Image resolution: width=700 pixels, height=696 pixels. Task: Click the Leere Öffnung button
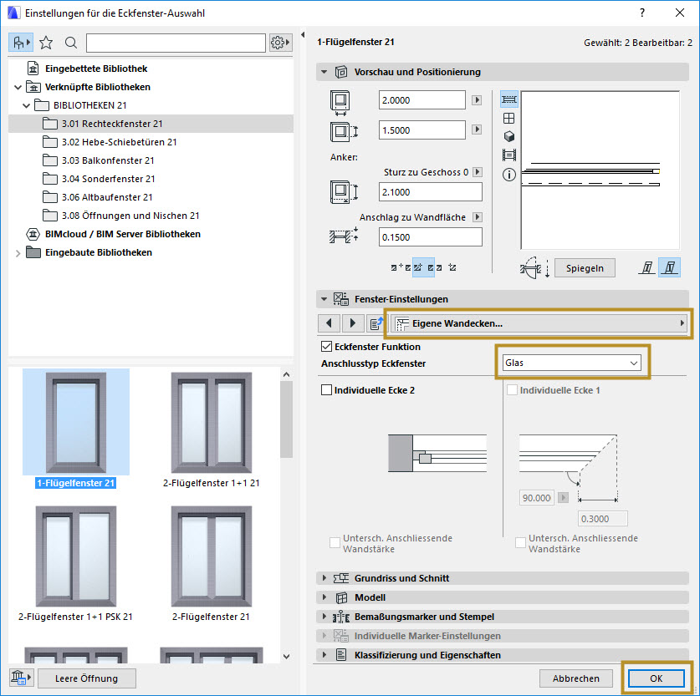(87, 678)
